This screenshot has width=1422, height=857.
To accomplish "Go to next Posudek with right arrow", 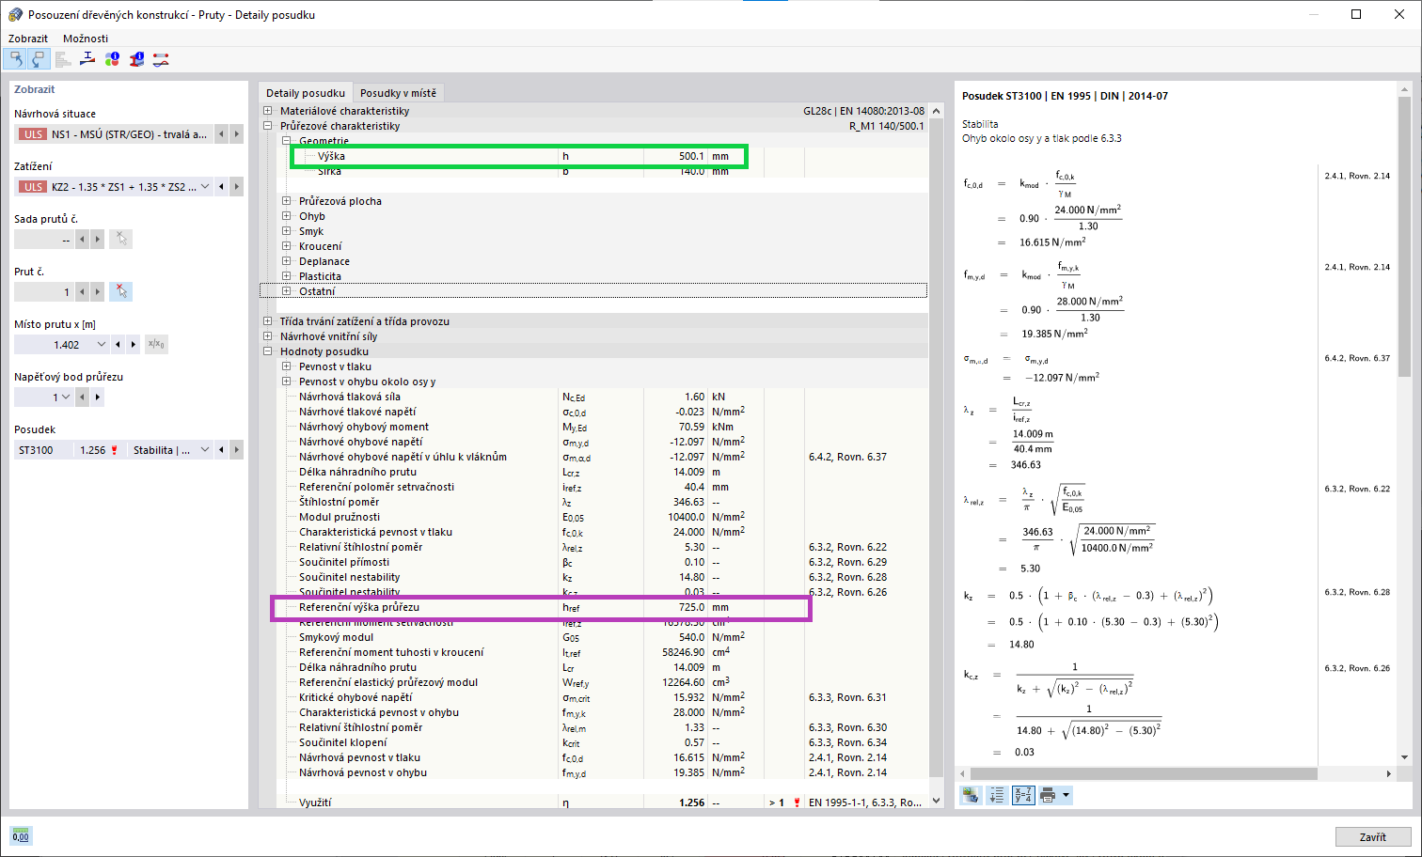I will click(237, 449).
